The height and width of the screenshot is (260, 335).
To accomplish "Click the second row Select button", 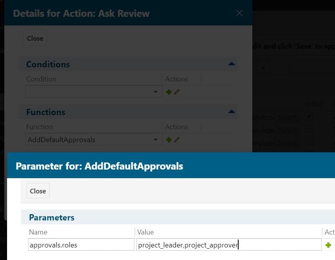I will 288,130.
